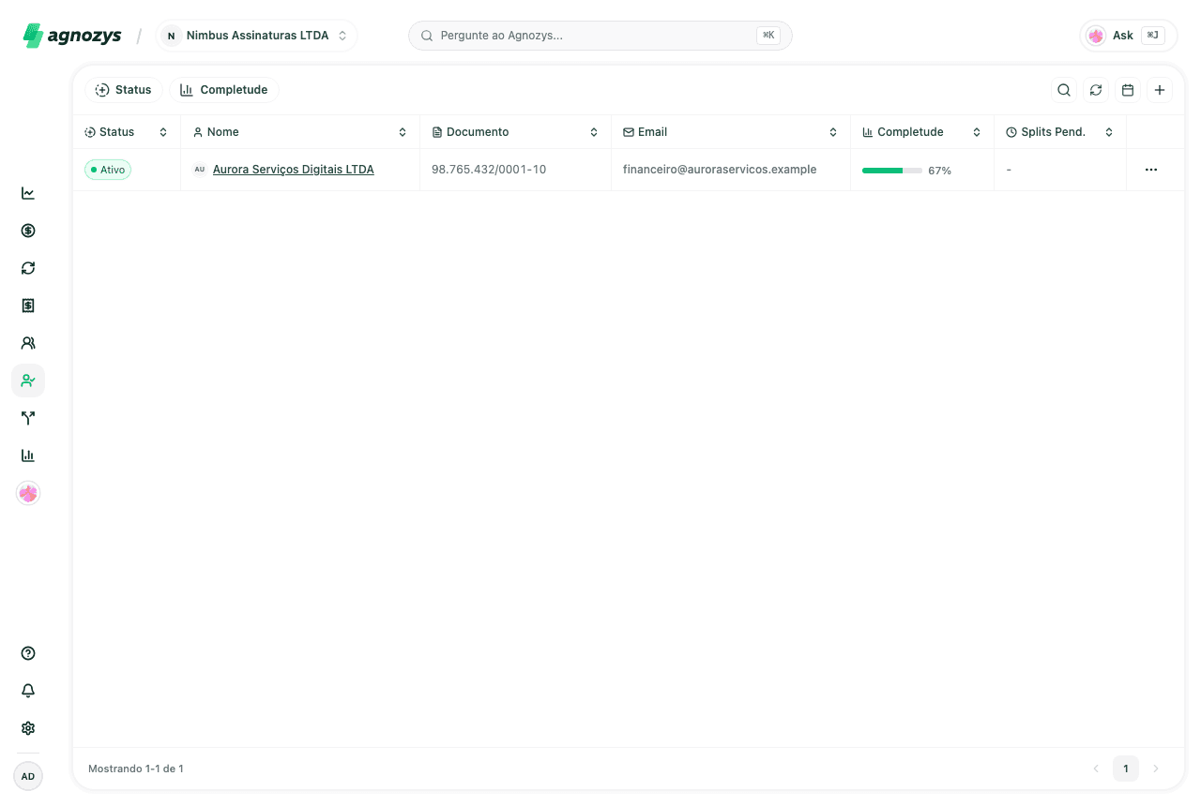Open the settings gear icon
1201x806 pixels.
click(28, 728)
